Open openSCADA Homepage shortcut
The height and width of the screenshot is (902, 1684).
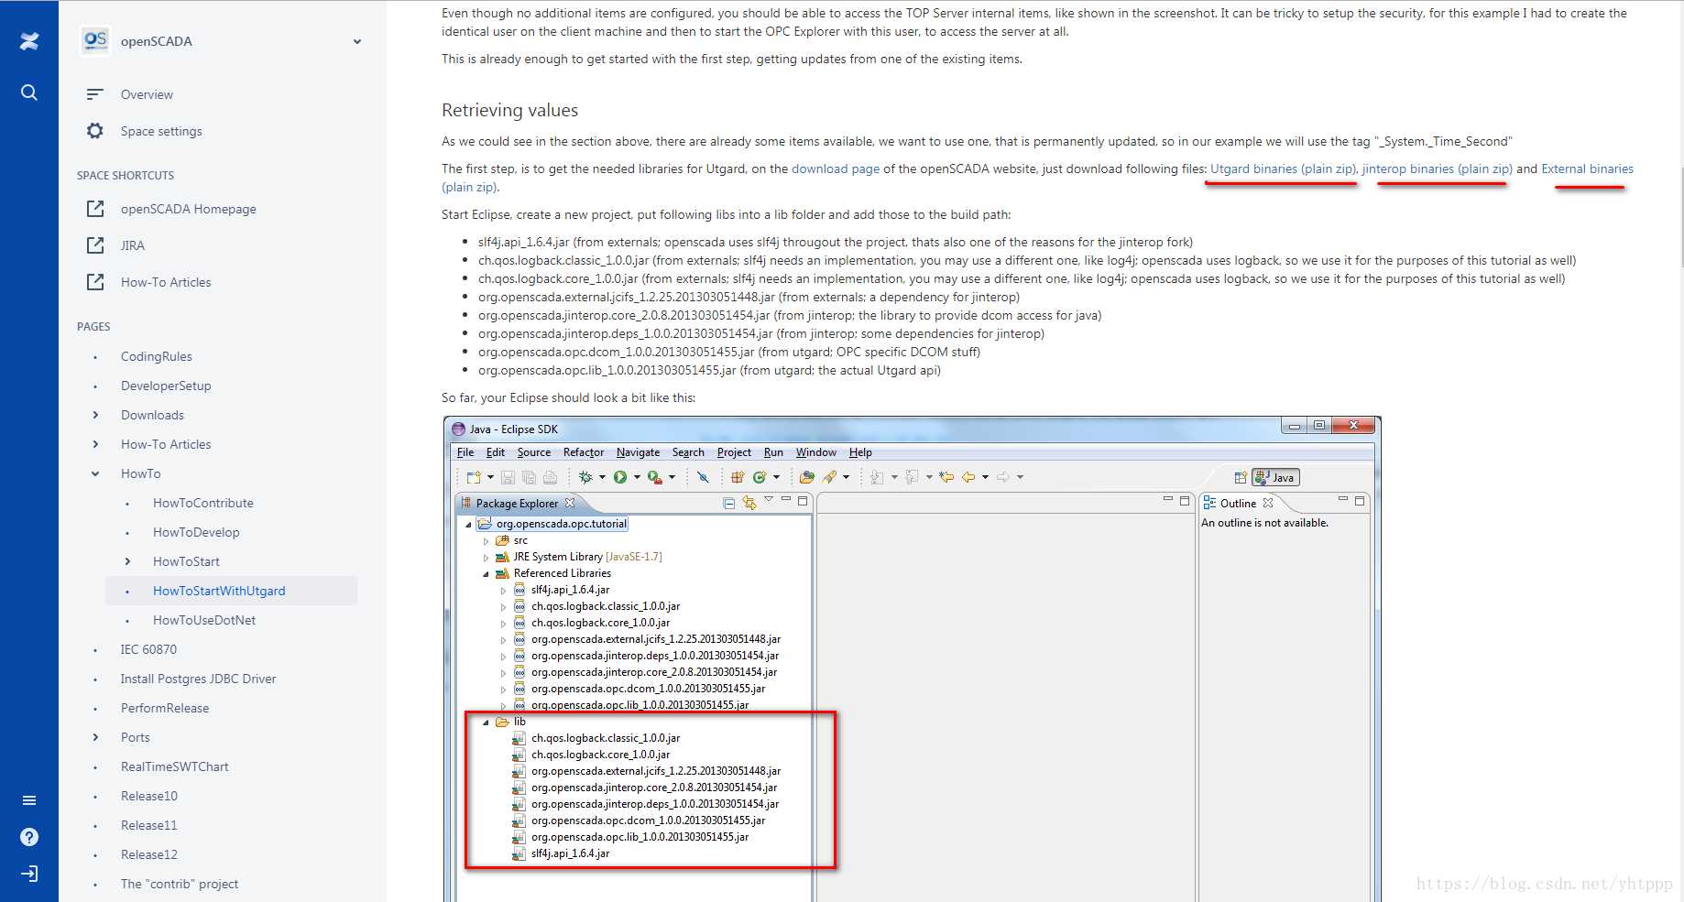pos(189,209)
